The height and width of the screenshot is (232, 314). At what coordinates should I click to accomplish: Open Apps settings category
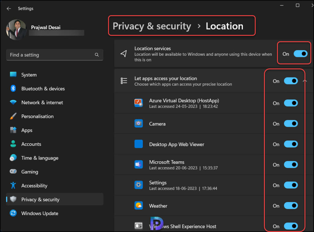click(55, 130)
